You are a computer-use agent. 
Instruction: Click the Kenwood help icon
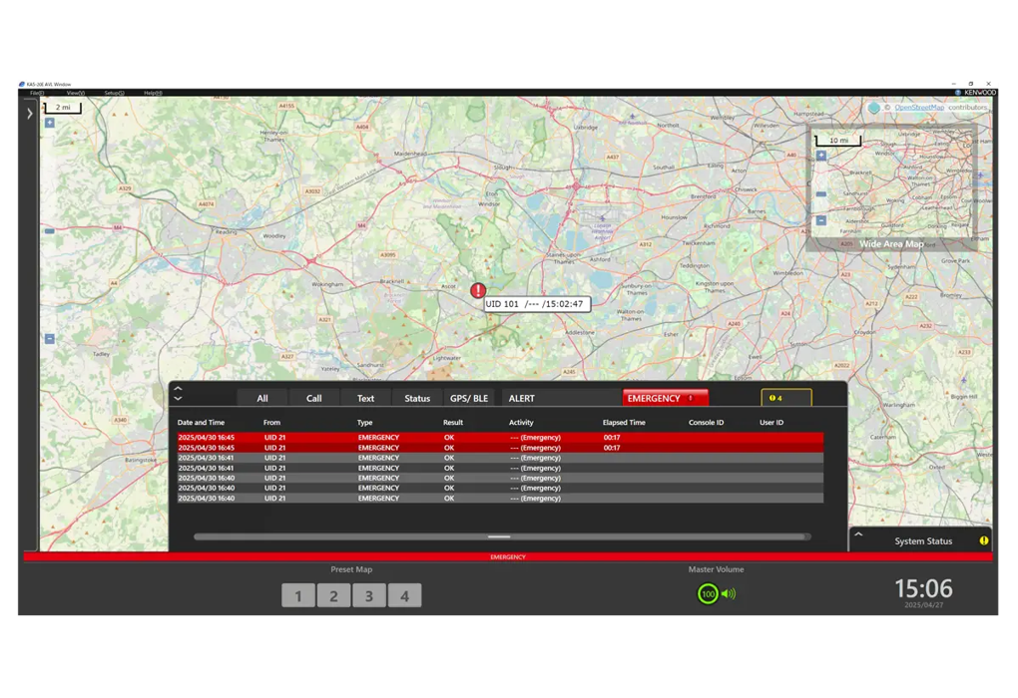coord(958,93)
